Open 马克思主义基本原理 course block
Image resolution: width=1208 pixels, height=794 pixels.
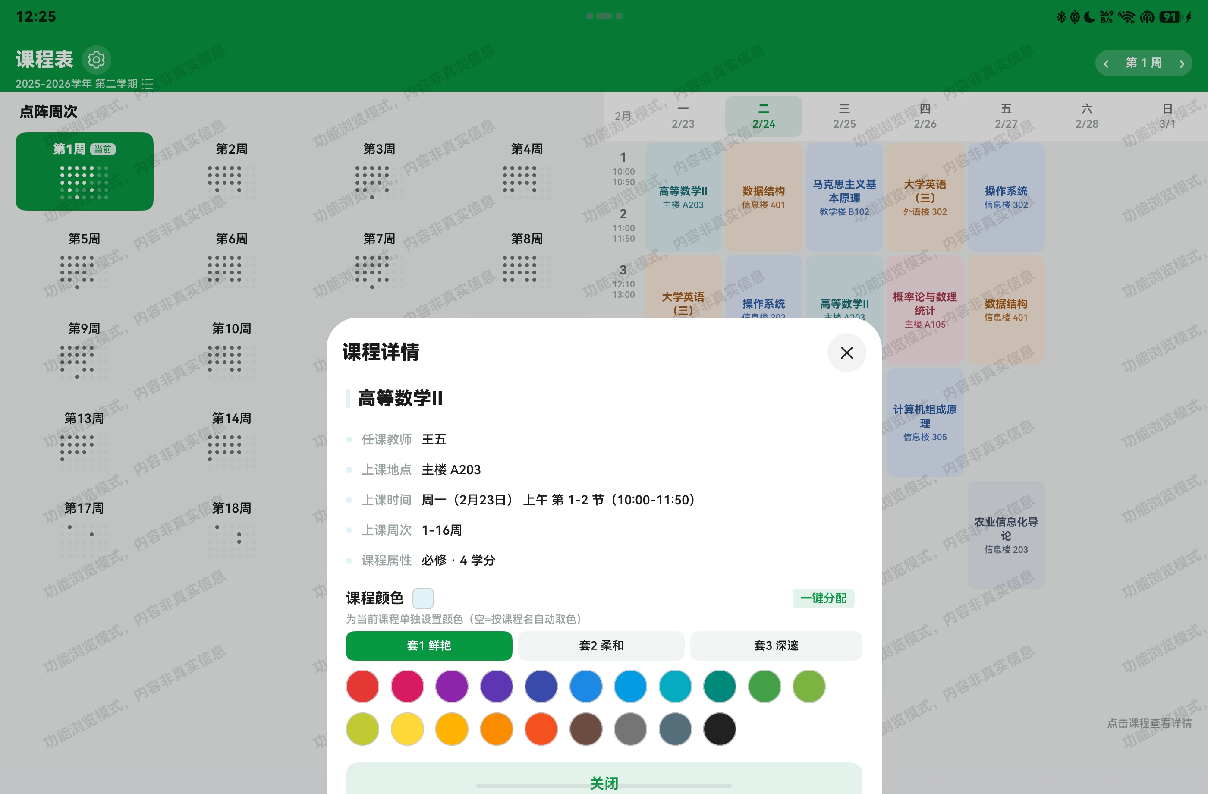click(844, 197)
